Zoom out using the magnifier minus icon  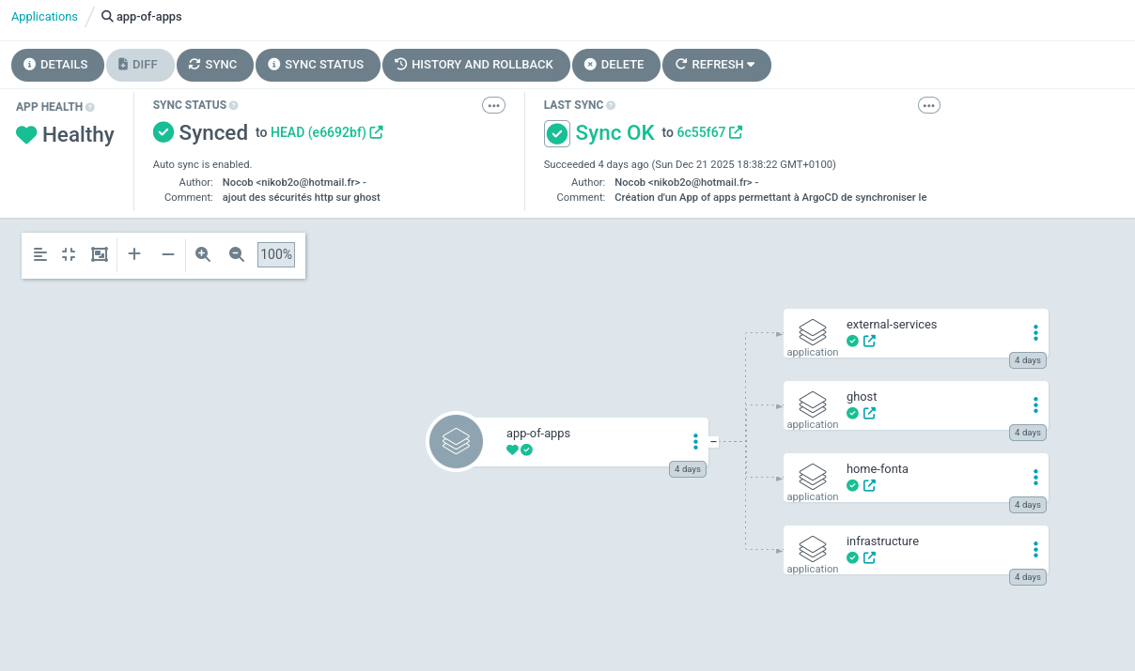coord(237,254)
